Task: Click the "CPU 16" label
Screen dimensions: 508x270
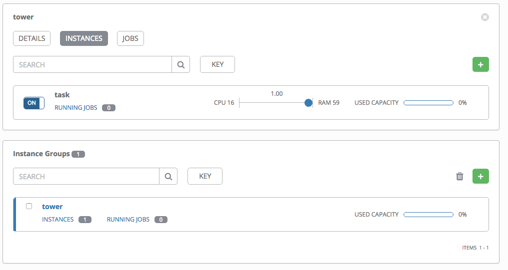Action: (x=224, y=103)
